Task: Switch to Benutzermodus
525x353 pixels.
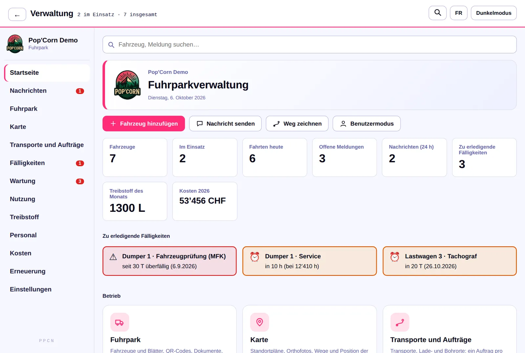Action: click(367, 123)
